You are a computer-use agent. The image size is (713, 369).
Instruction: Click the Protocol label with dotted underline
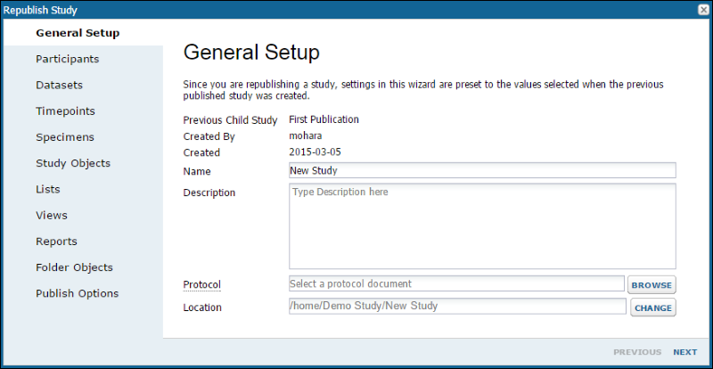click(201, 285)
